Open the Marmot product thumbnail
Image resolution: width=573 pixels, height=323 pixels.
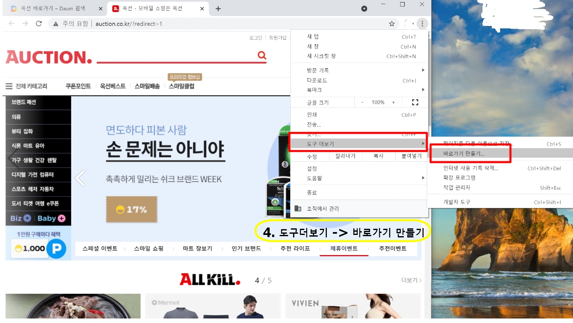(x=213, y=306)
